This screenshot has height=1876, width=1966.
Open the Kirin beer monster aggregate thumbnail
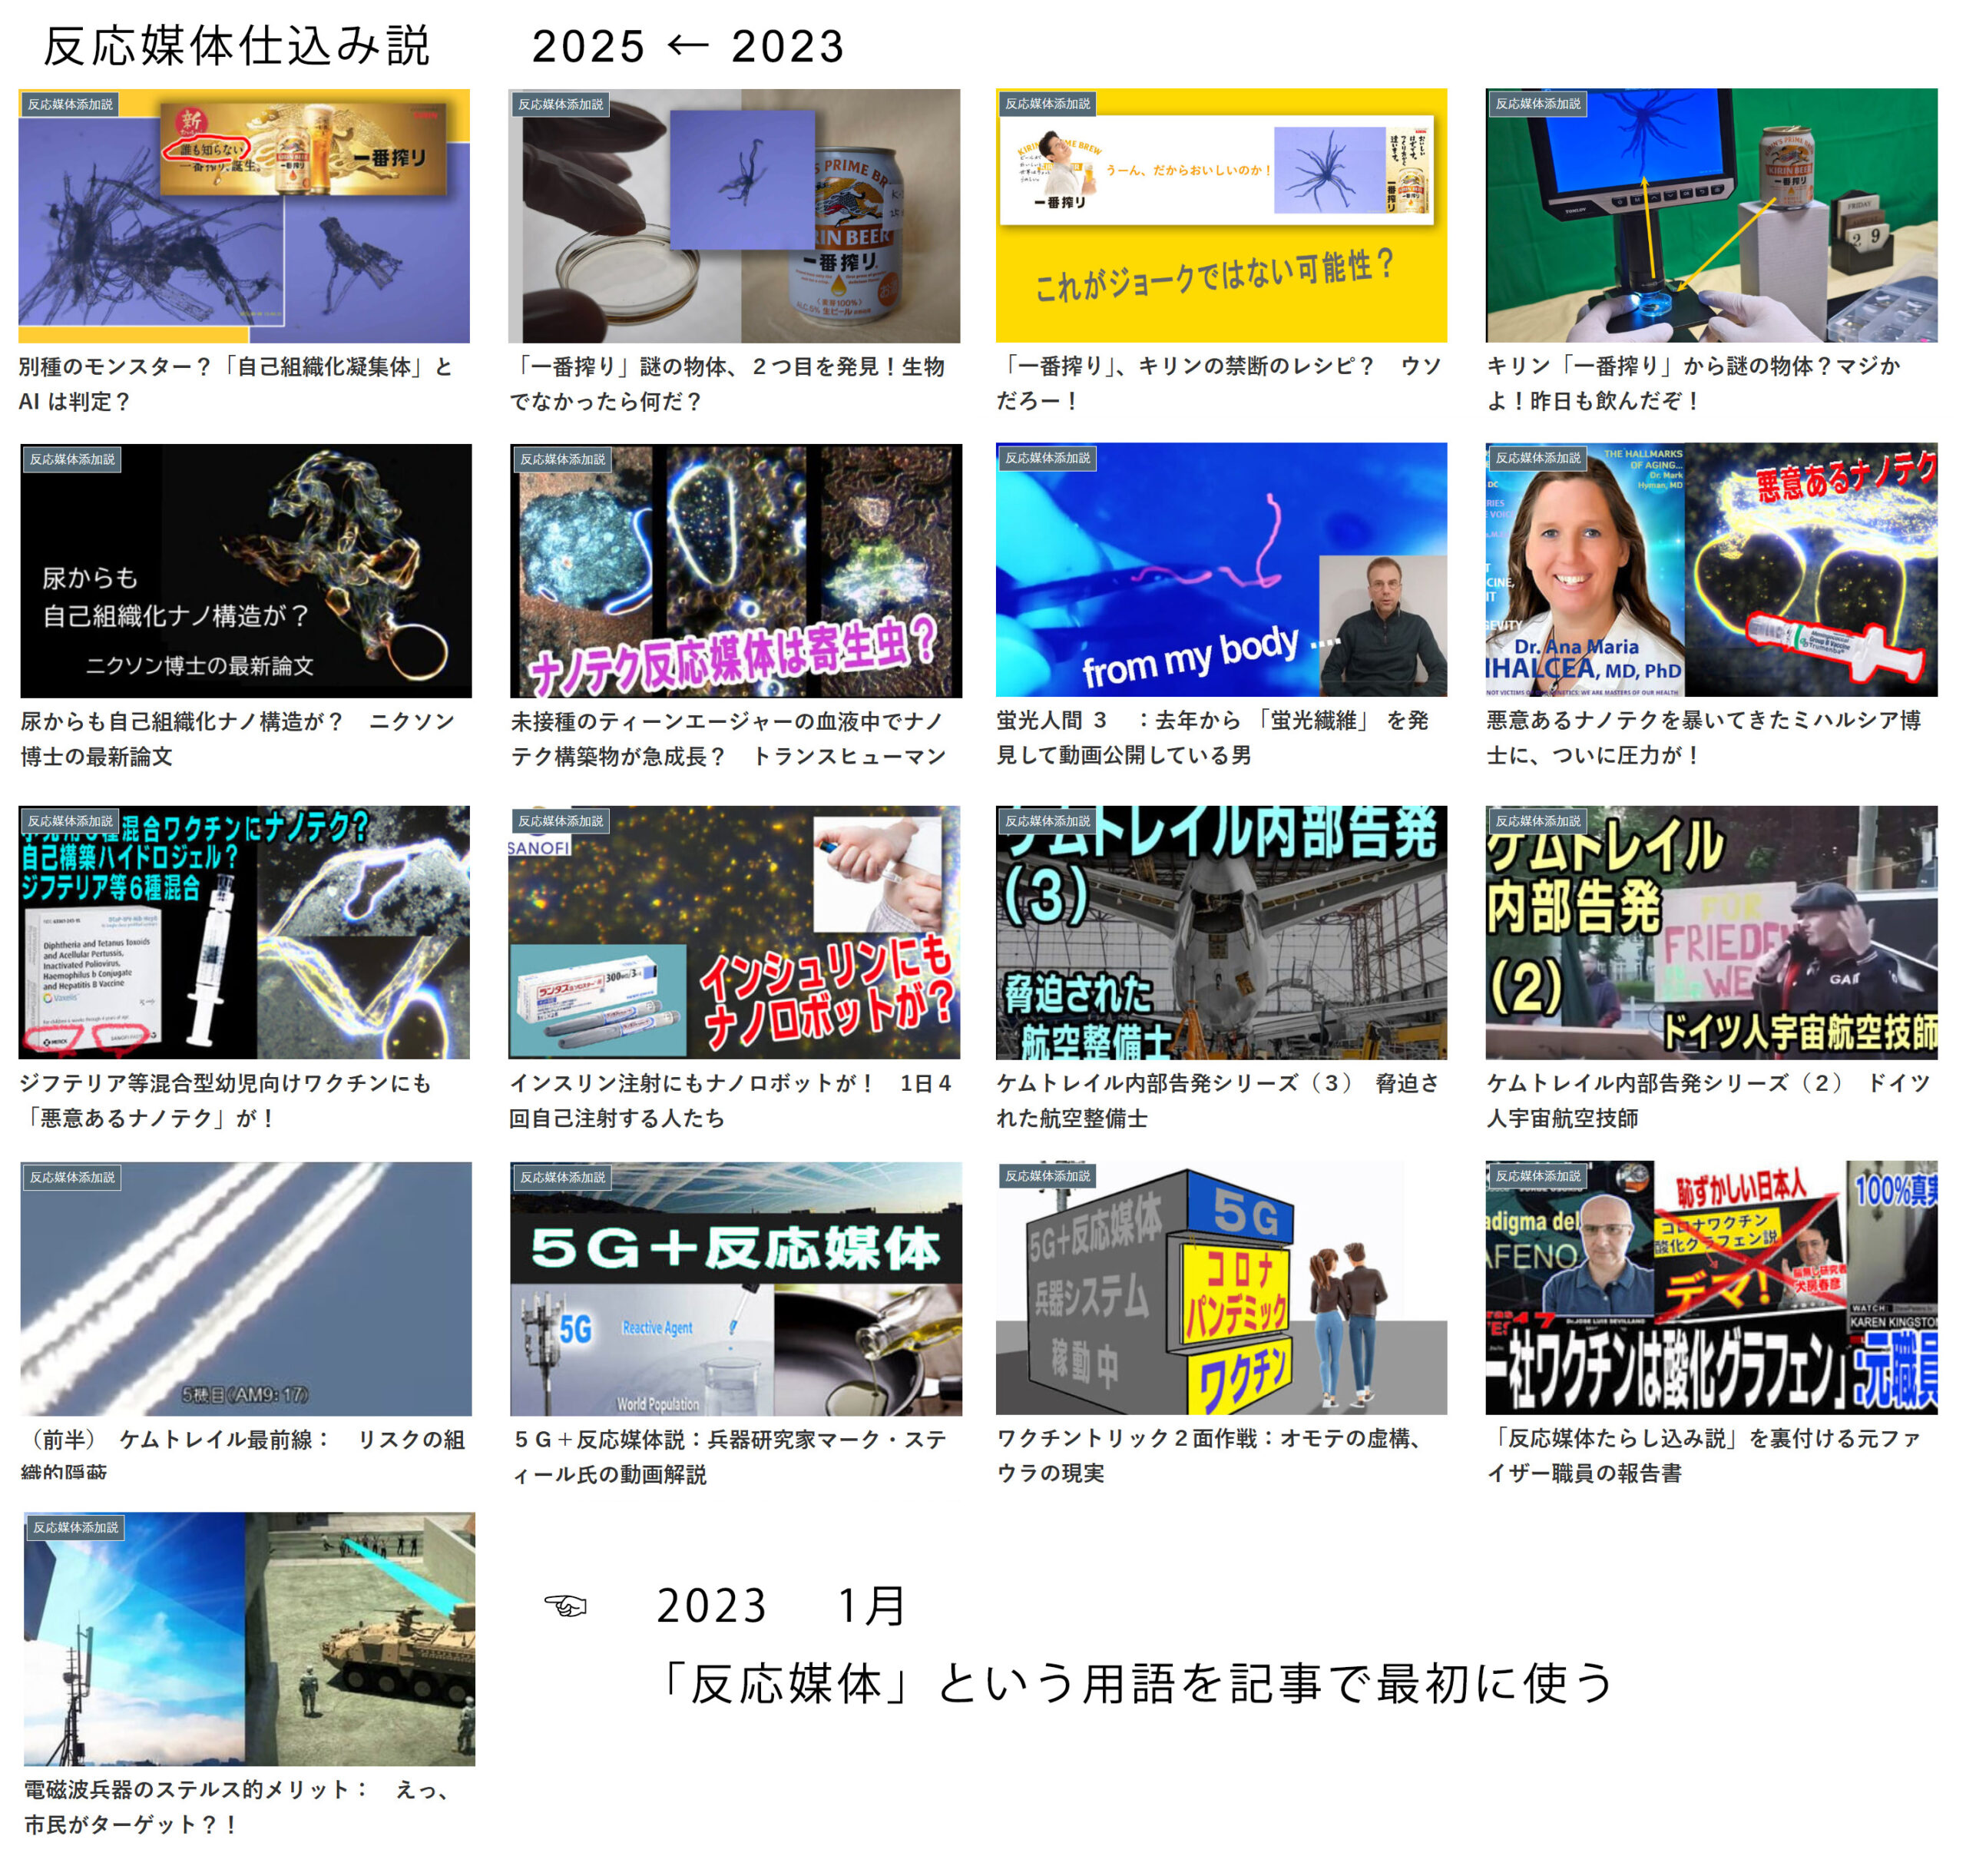tap(244, 216)
